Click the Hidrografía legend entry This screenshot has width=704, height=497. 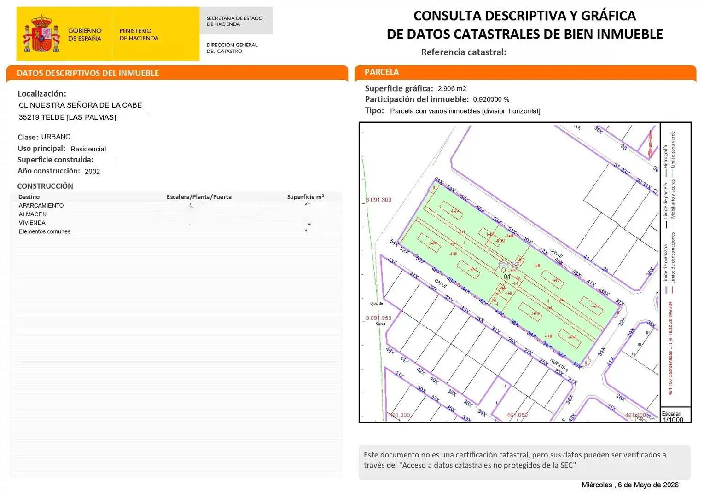(665, 161)
